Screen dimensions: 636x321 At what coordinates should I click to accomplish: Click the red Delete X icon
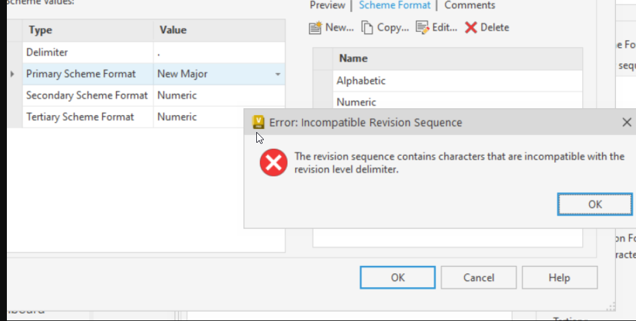[x=471, y=28]
